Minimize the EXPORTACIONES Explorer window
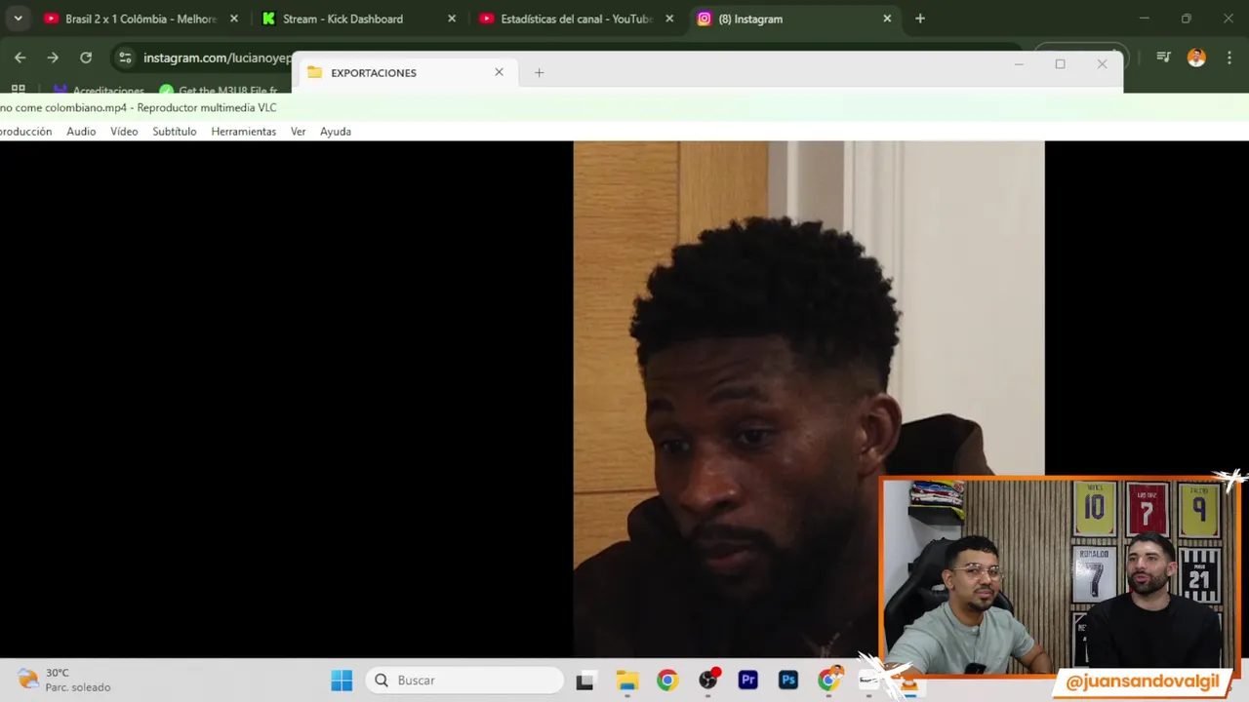This screenshot has width=1249, height=702. click(1018, 64)
